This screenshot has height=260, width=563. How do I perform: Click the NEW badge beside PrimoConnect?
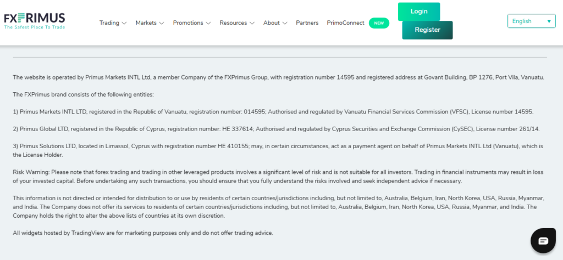379,23
